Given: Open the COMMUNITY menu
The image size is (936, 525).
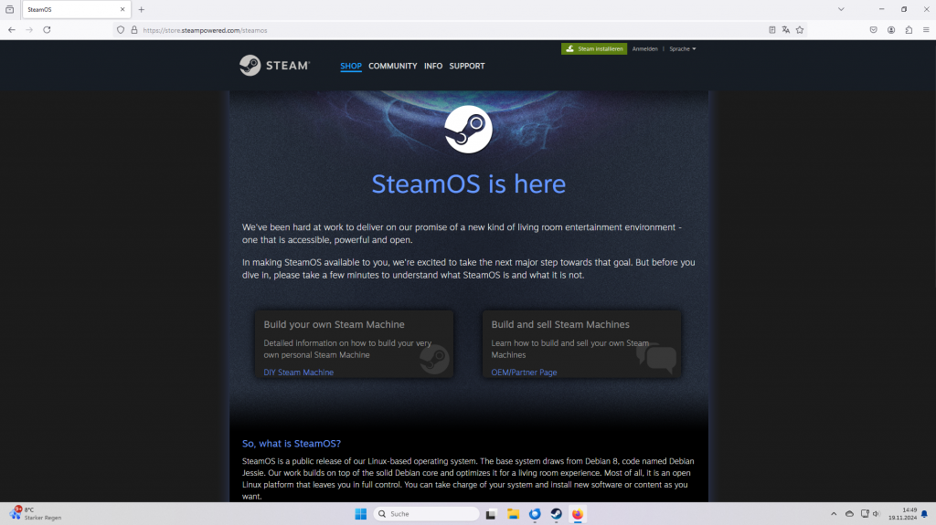Looking at the screenshot, I should click(x=392, y=66).
